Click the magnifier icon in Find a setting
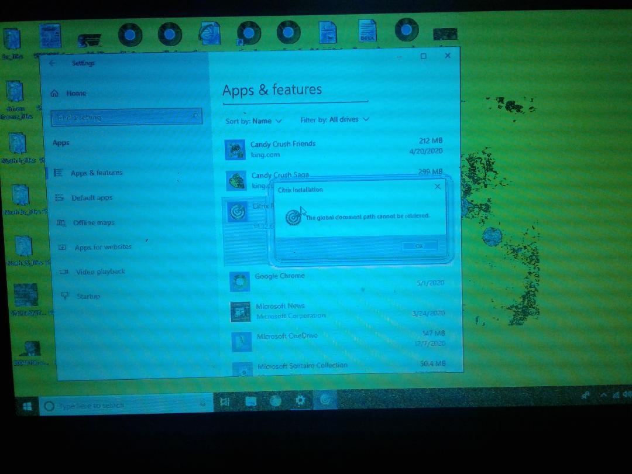This screenshot has width=632, height=474. click(x=195, y=116)
